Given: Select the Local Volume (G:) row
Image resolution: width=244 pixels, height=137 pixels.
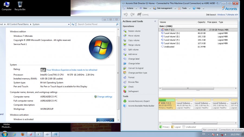Looking at the screenshot, I should (x=198, y=43).
